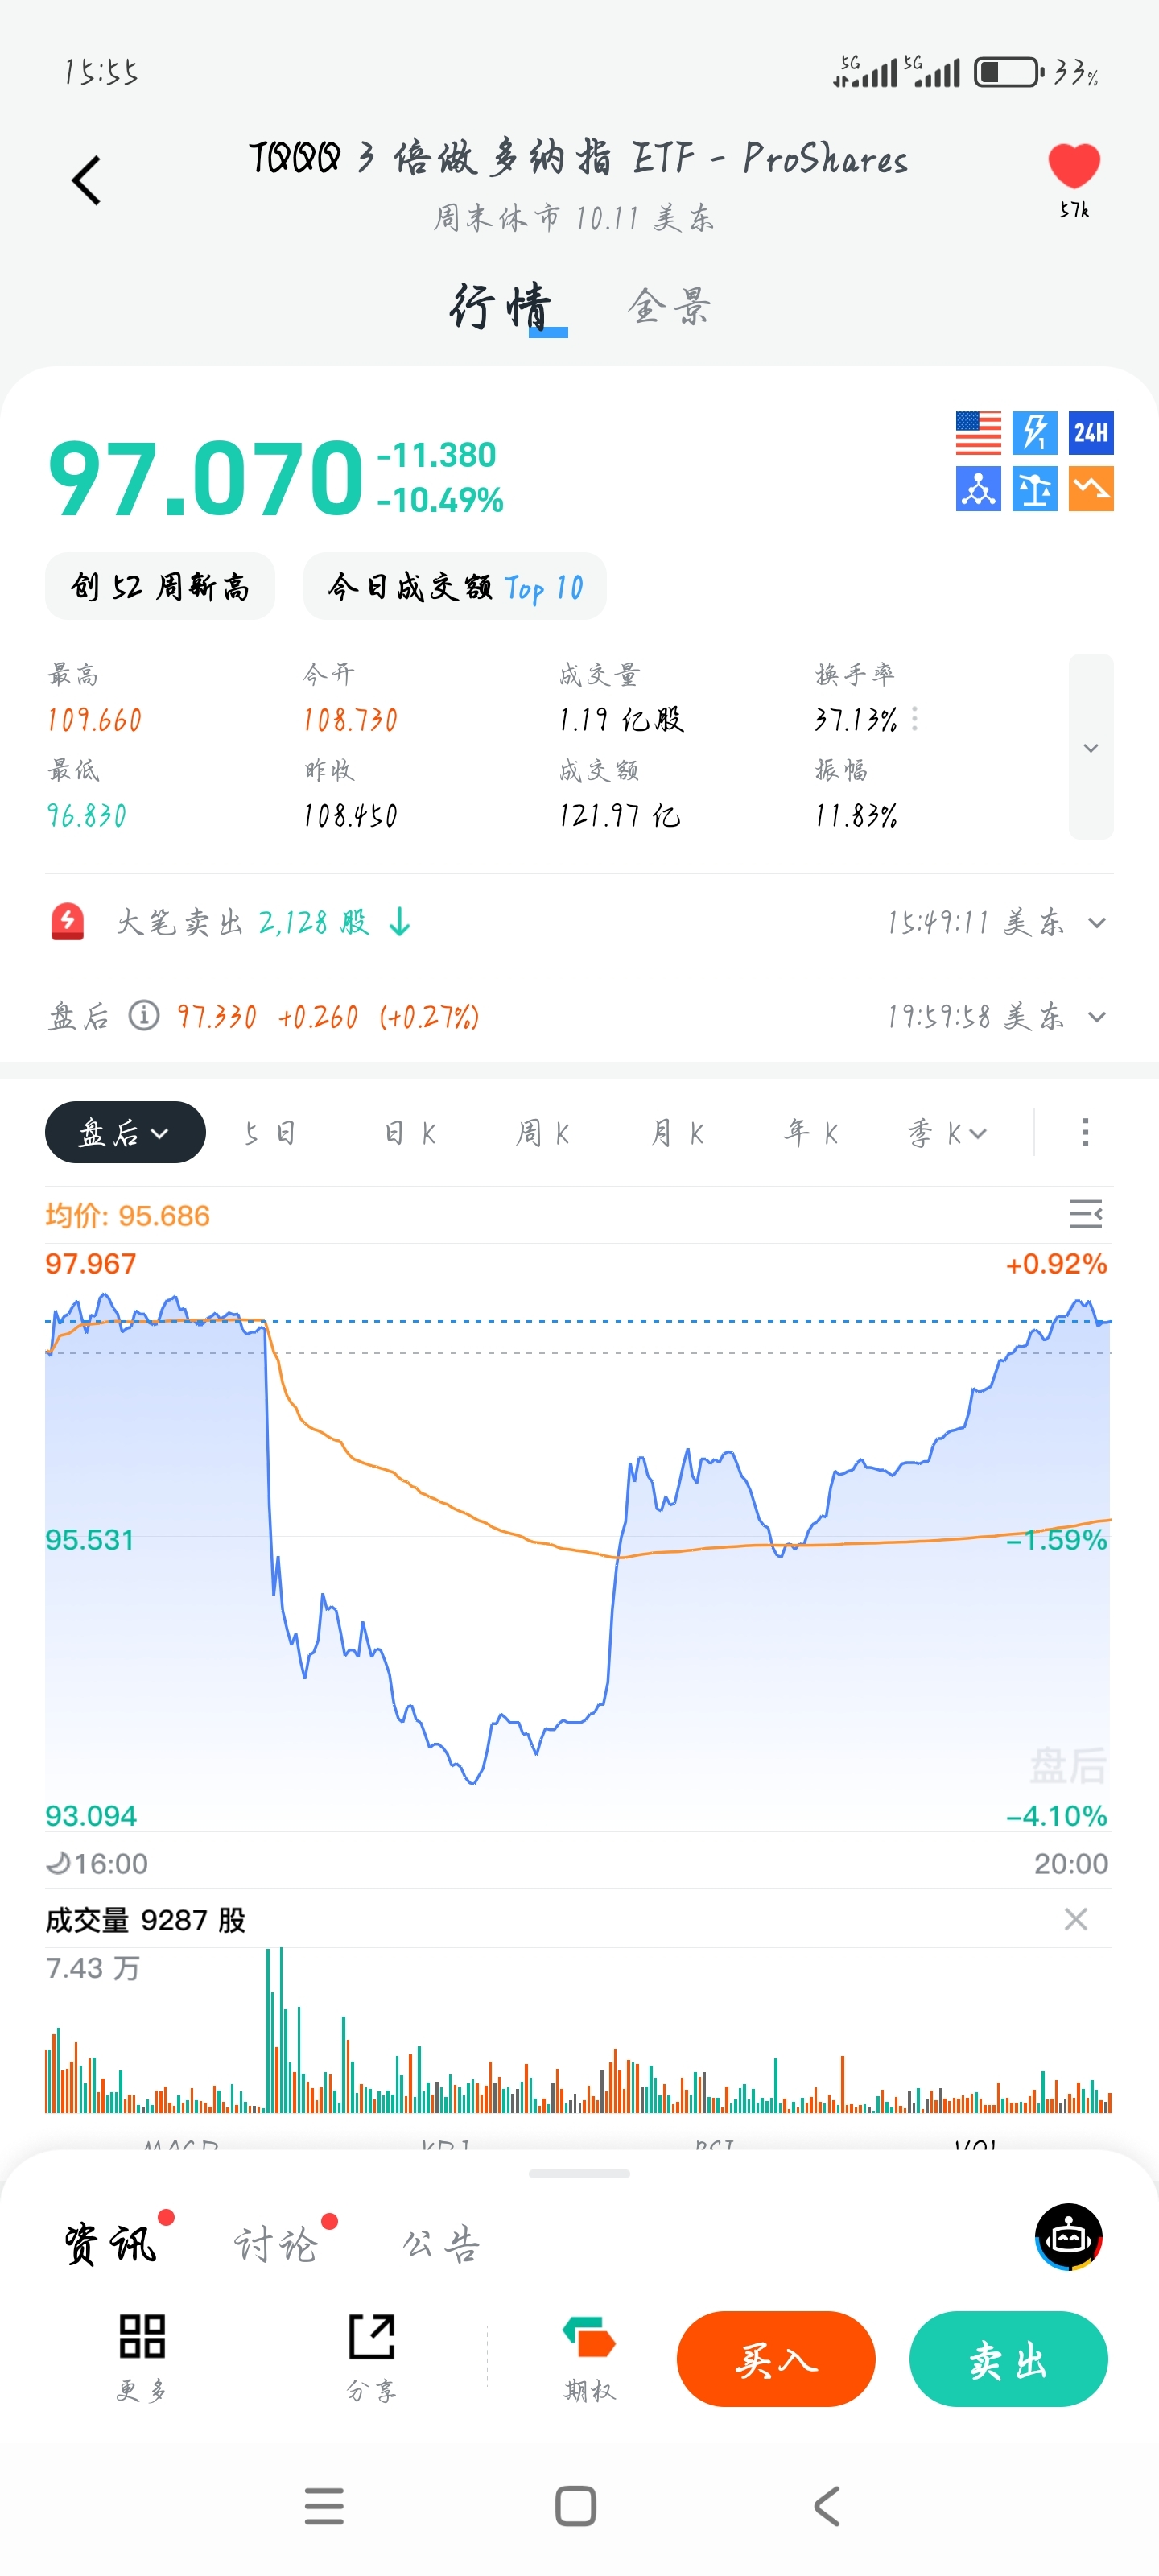
Task: Expand the 大笔卖出 trade alert row
Action: coord(1096,922)
